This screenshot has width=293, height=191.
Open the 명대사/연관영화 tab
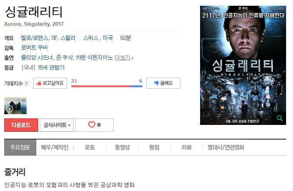click(x=226, y=148)
